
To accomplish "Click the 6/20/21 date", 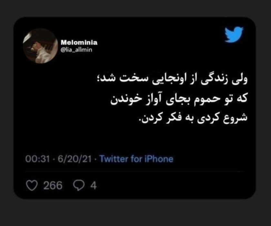I will click(75, 159).
